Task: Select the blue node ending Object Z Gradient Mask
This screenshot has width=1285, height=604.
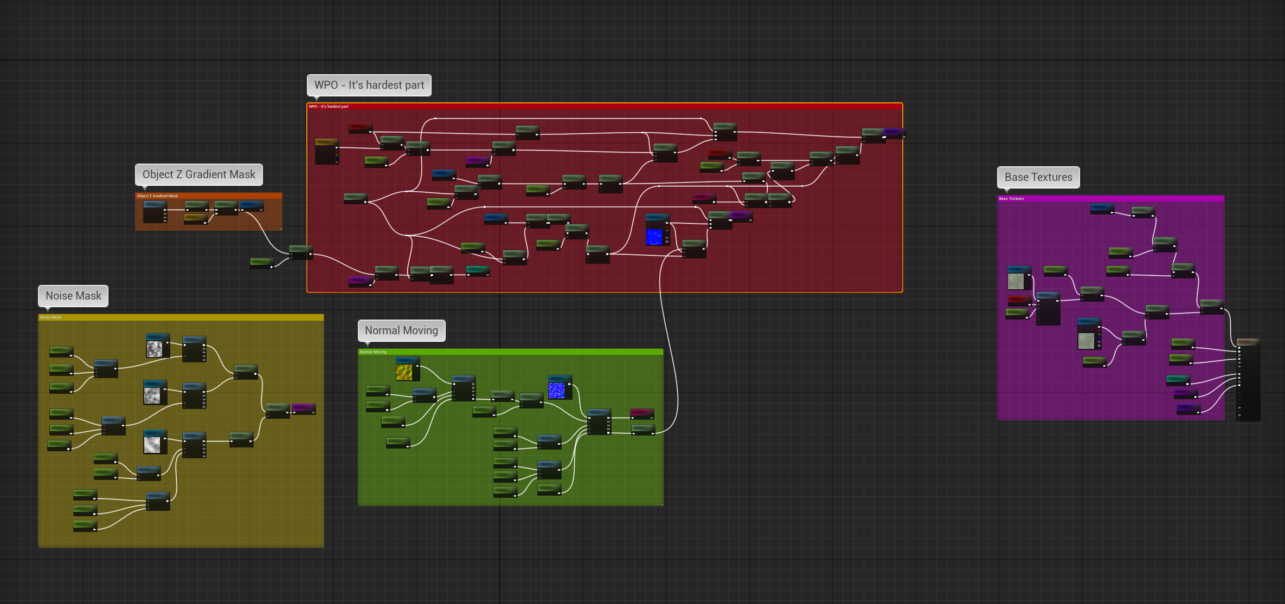Action: click(x=252, y=206)
